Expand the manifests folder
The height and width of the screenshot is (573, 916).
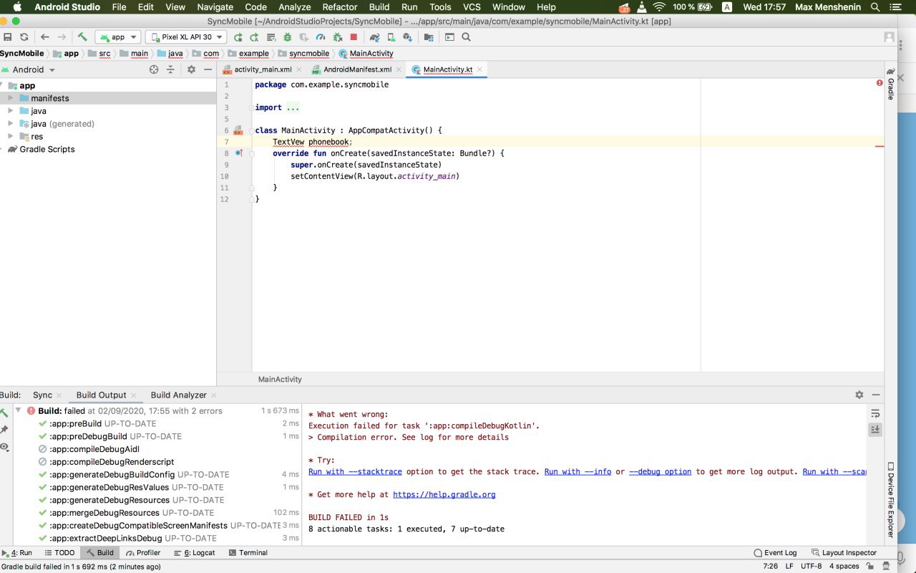pyautogui.click(x=11, y=98)
